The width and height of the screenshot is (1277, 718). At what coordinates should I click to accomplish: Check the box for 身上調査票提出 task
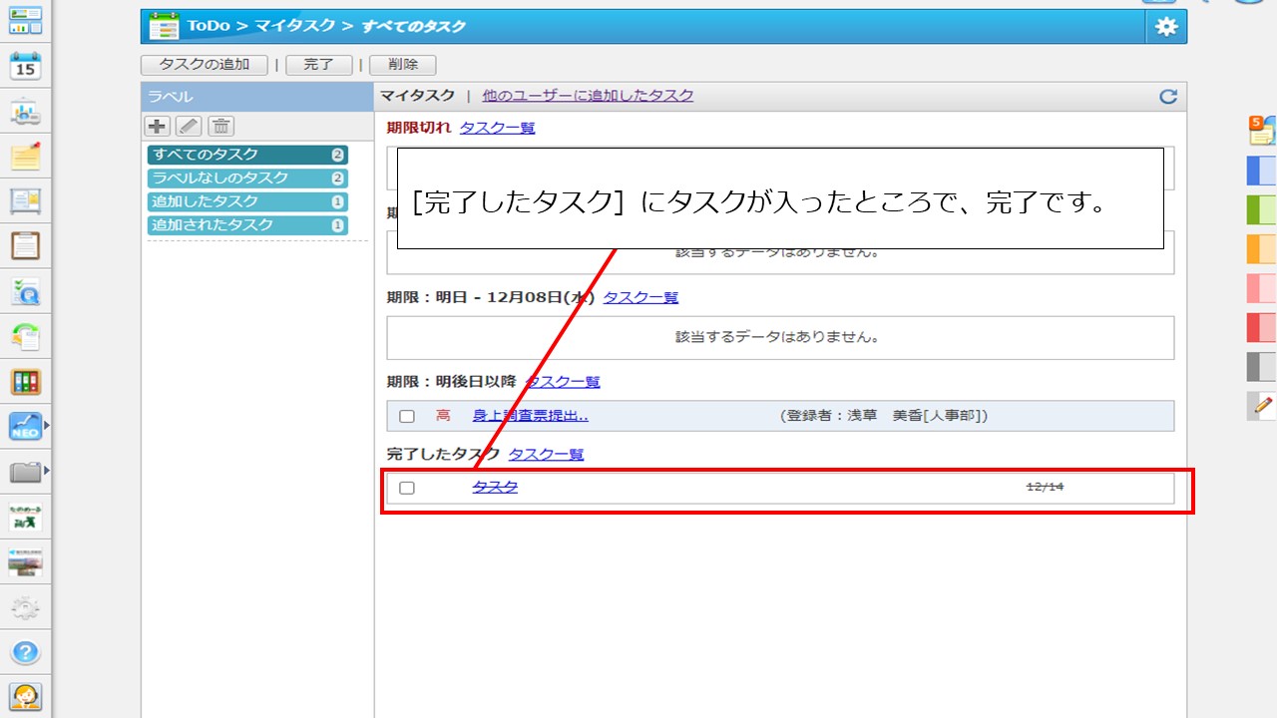407,416
